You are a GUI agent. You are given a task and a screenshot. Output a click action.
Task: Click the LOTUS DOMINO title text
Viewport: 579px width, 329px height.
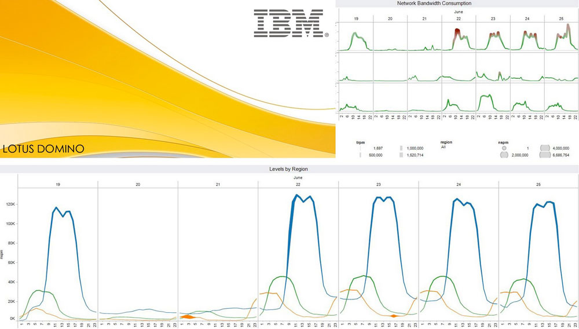point(43,149)
